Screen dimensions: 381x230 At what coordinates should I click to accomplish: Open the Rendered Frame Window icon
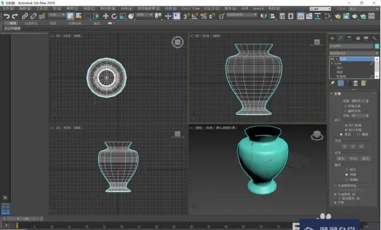(346, 16)
